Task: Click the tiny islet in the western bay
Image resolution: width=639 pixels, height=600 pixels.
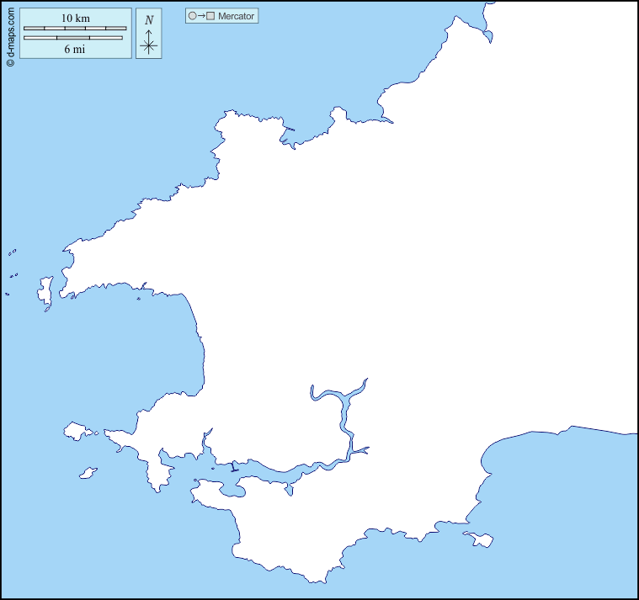Action: pos(139,298)
